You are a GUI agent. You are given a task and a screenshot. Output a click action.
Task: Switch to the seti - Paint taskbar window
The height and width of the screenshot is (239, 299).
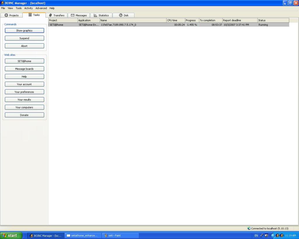120,235
